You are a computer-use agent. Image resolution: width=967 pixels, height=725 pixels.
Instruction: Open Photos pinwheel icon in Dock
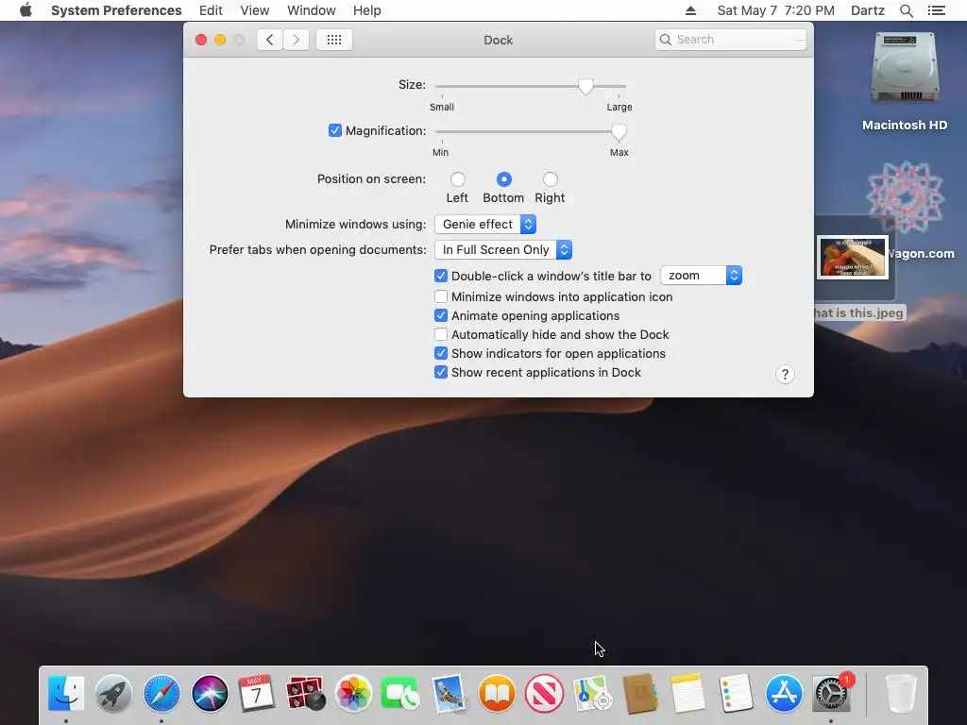click(353, 694)
